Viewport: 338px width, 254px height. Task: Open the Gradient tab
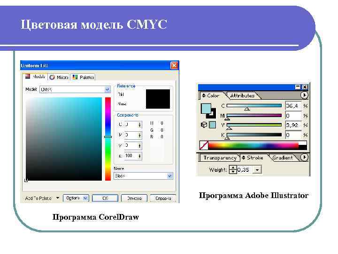coord(283,158)
